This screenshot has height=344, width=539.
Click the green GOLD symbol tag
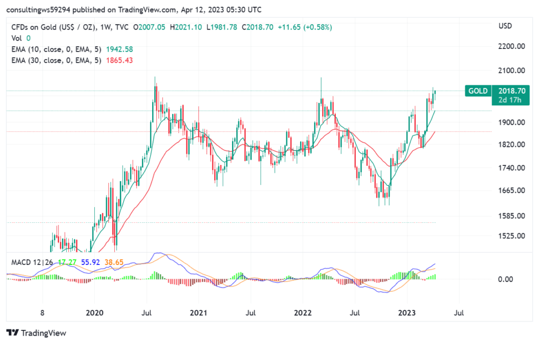478,91
